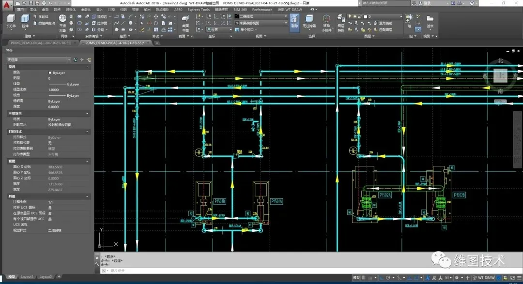Viewport: 523px width, 284px height.
Task: Toggle snap mode in status bar
Action: pos(370,278)
